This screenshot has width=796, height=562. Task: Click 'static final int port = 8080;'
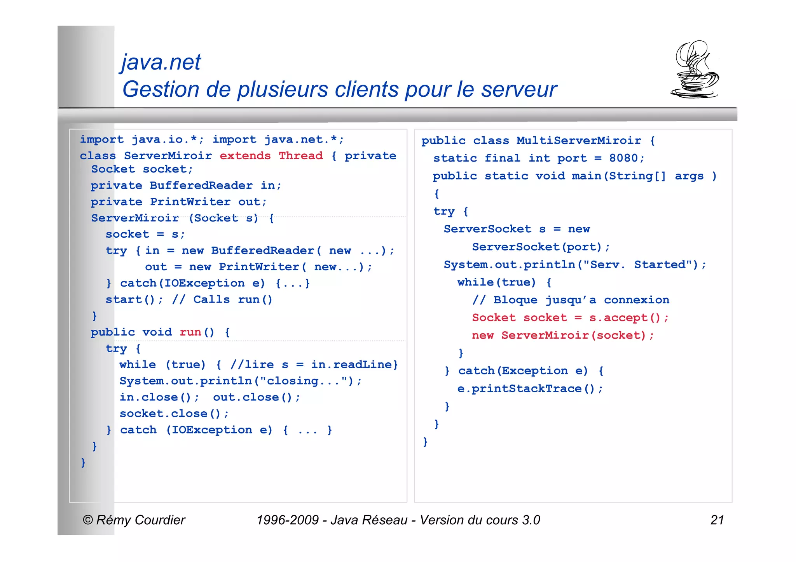pyautogui.click(x=539, y=158)
